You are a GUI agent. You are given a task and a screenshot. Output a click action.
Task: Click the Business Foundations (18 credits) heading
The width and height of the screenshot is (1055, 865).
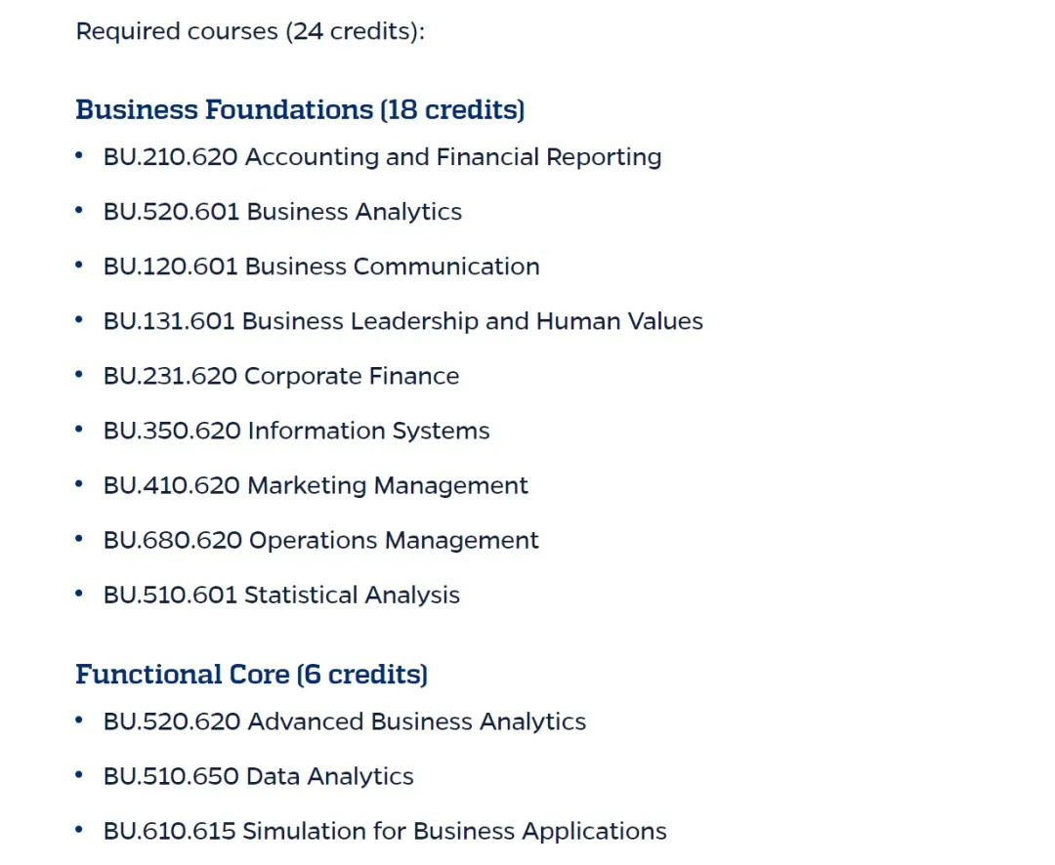(x=300, y=109)
